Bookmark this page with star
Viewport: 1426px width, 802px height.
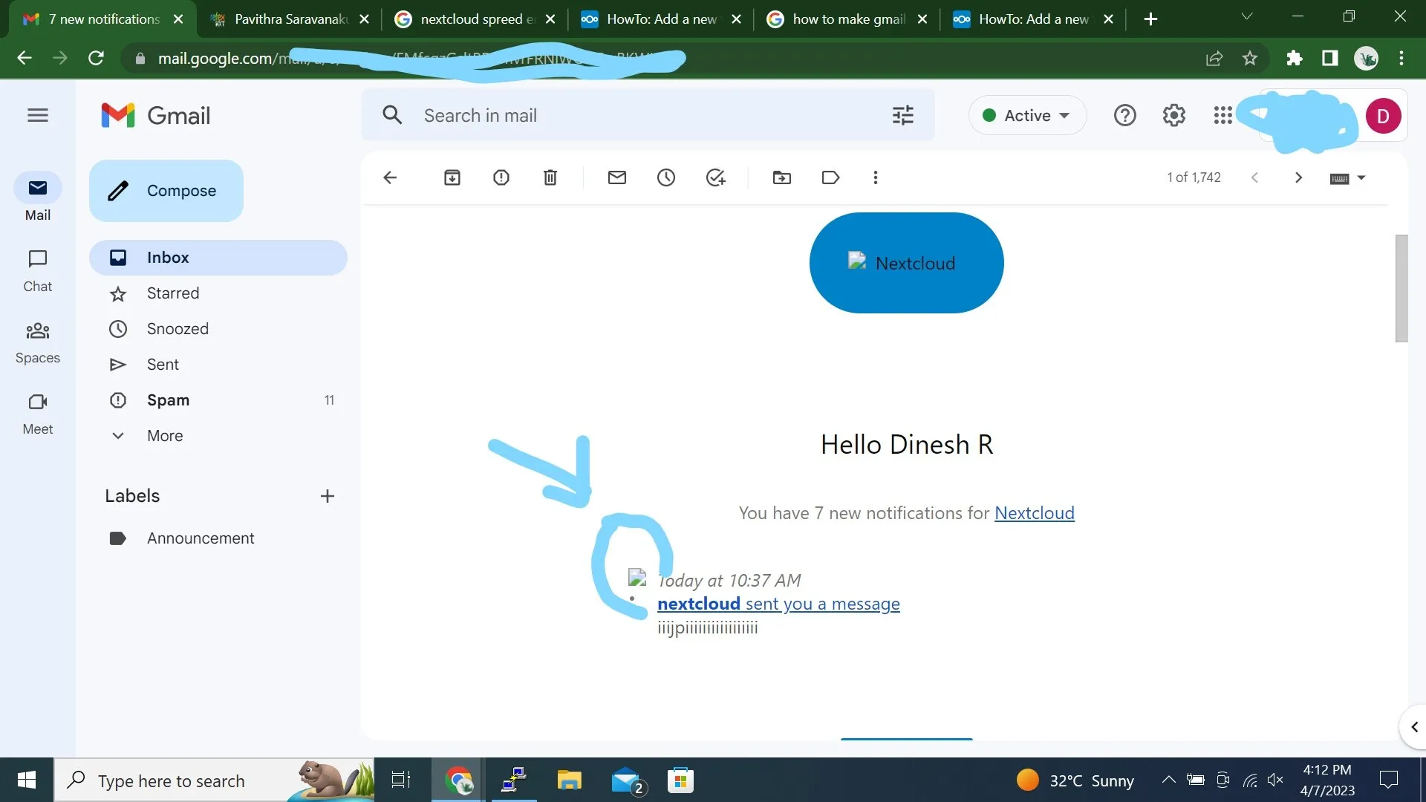(x=1250, y=58)
